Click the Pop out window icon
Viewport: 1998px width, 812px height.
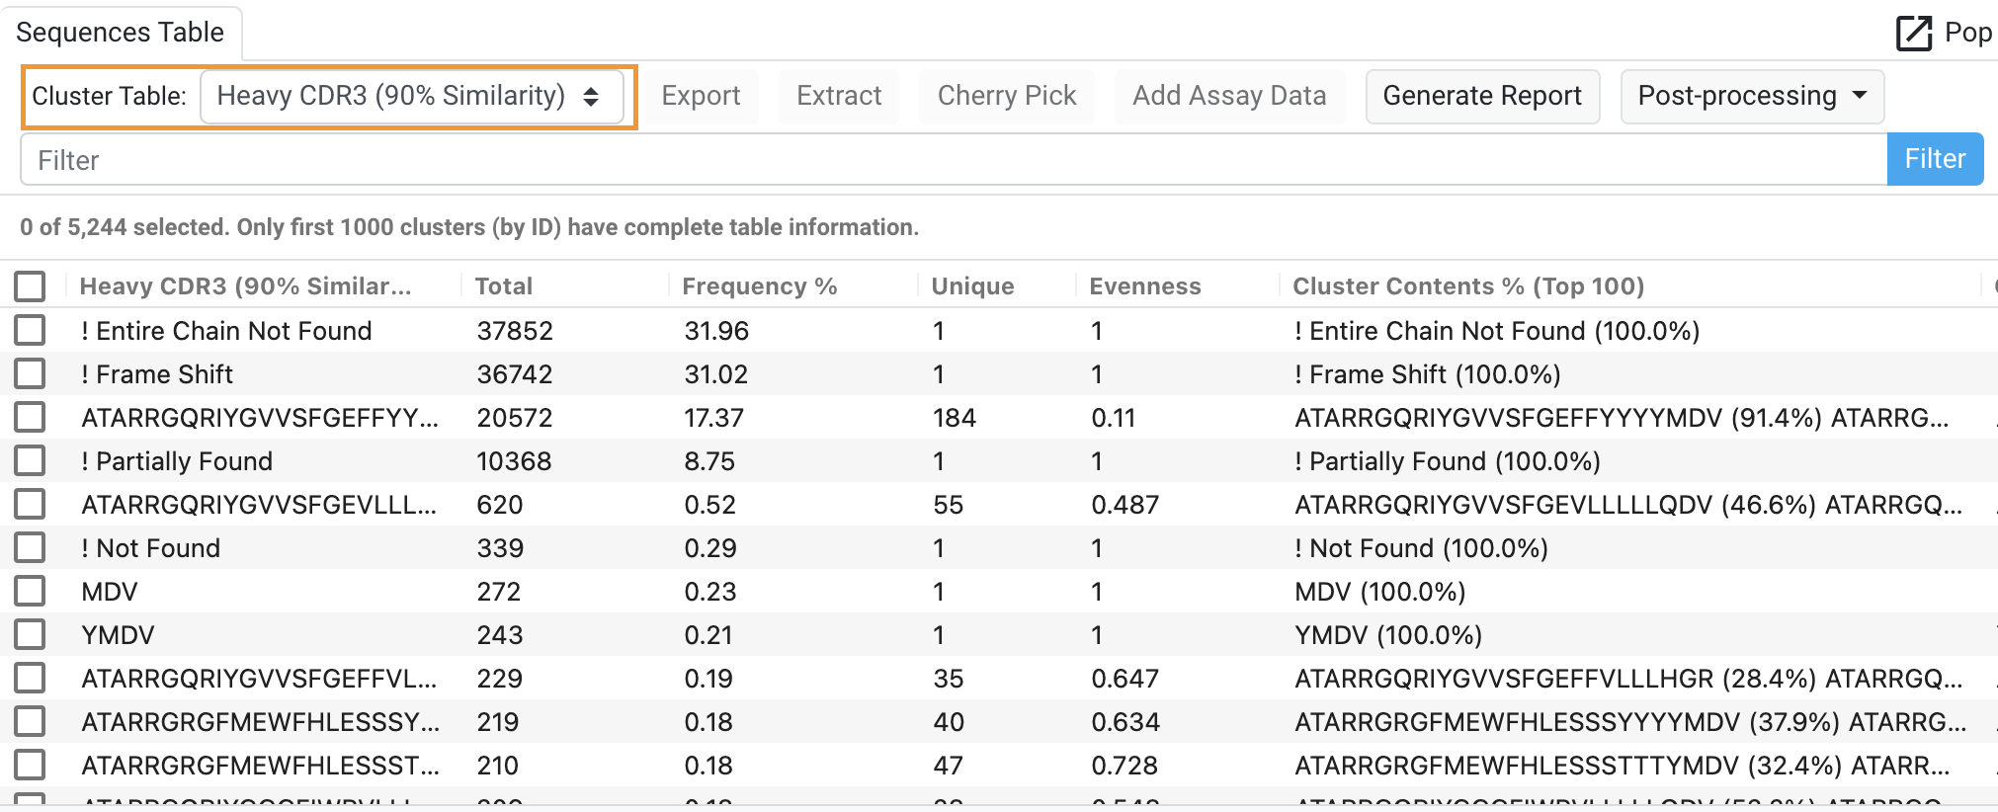(1914, 33)
